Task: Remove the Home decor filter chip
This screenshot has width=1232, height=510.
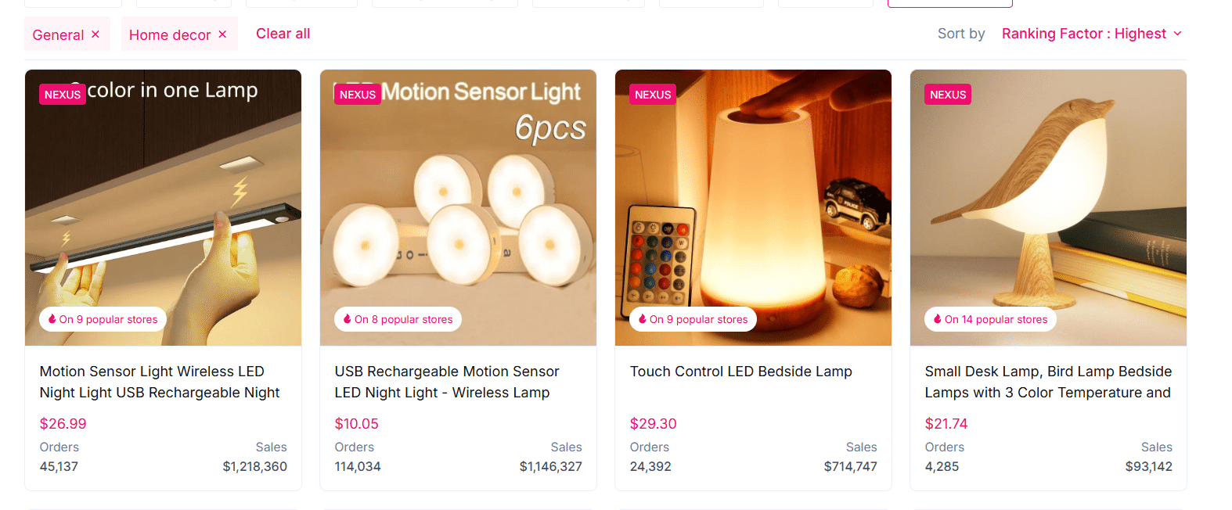Action: [x=222, y=34]
